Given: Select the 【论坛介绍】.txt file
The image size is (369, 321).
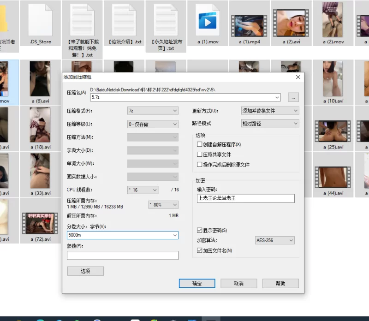Looking at the screenshot, I should pyautogui.click(x=125, y=23).
